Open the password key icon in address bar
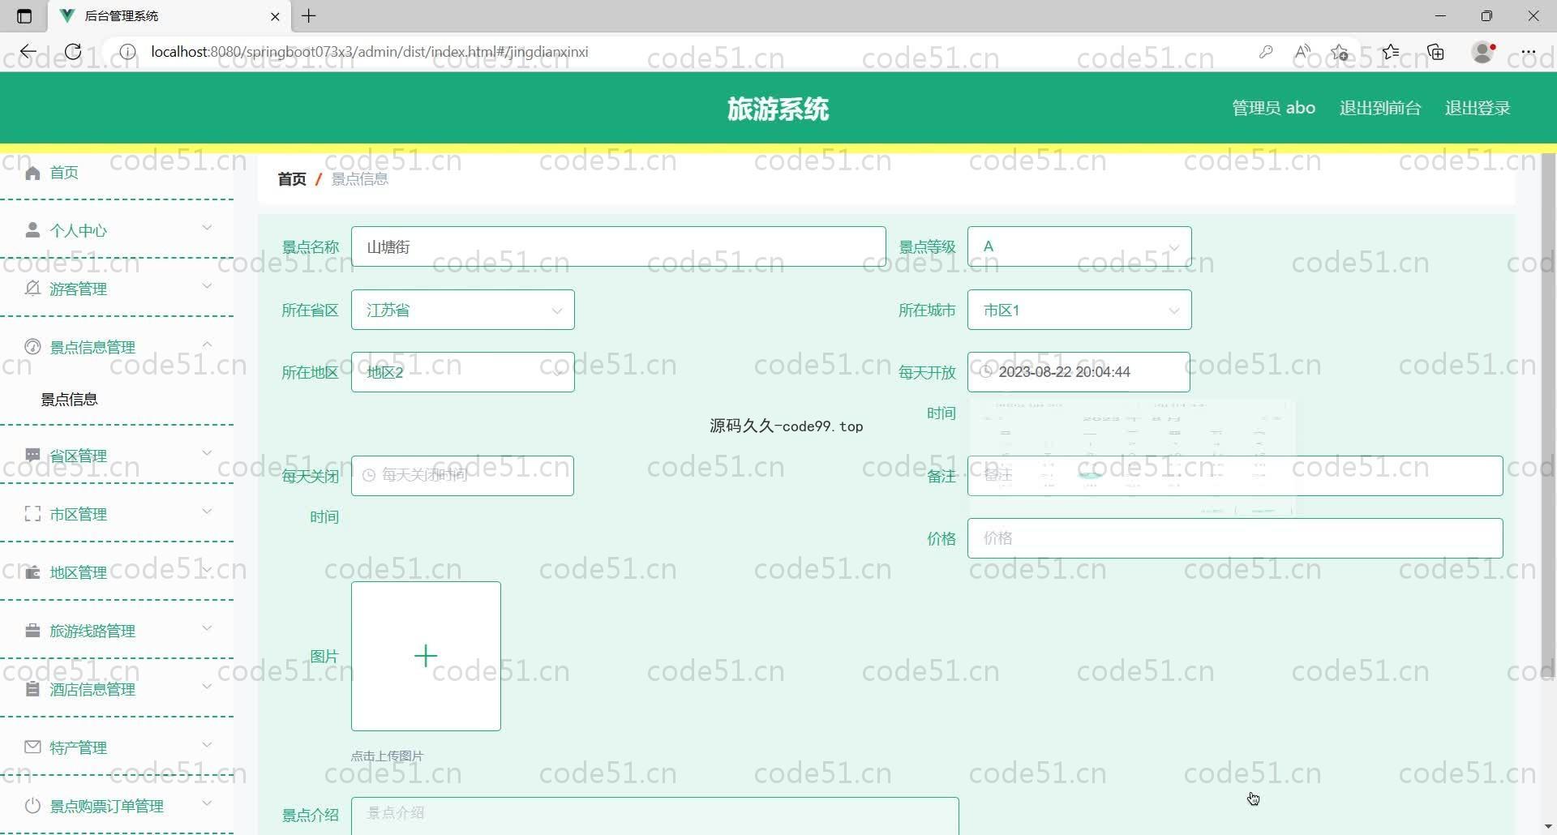 pyautogui.click(x=1266, y=52)
